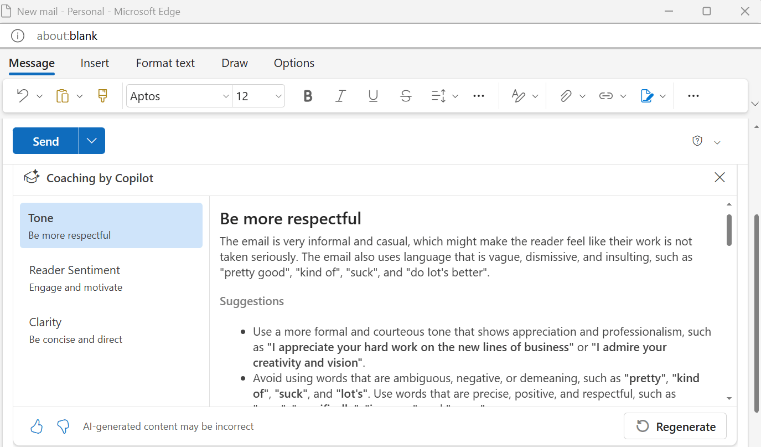Open the Send options dropdown
This screenshot has height=447, width=761.
point(92,141)
